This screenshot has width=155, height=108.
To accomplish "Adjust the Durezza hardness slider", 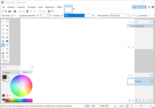I will [x=78, y=16].
